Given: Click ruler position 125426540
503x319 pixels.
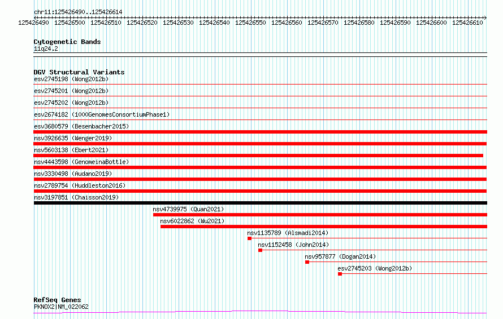Looking at the screenshot, I should pos(214,23).
